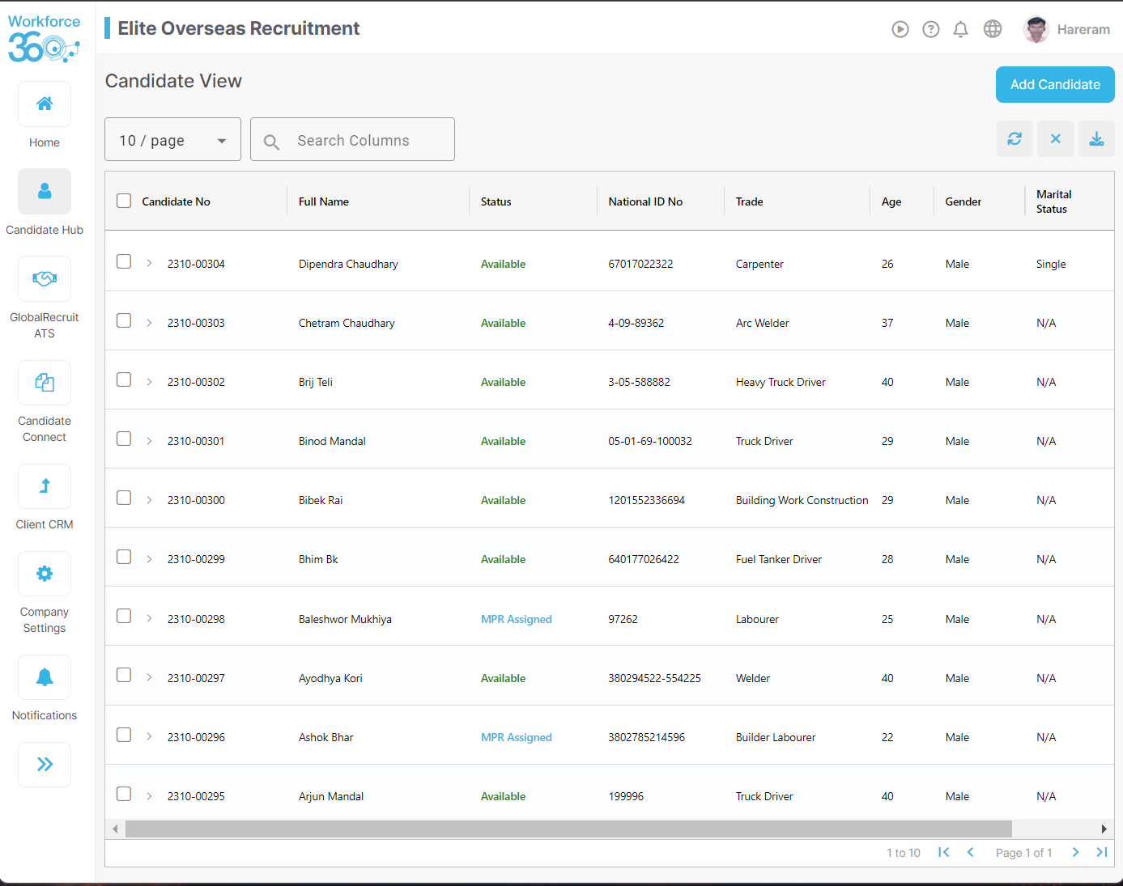Viewport: 1123px width, 886px height.
Task: Expand details for Ashok Bhar
Action: (x=149, y=735)
